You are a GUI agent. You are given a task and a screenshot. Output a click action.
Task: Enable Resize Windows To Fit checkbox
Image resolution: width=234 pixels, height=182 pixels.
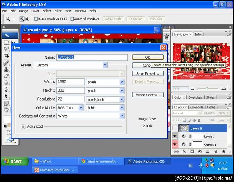coord(36,19)
